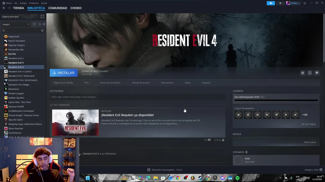325x182 pixels.
Task: Open the Amigos menu
Action: coord(23,3)
